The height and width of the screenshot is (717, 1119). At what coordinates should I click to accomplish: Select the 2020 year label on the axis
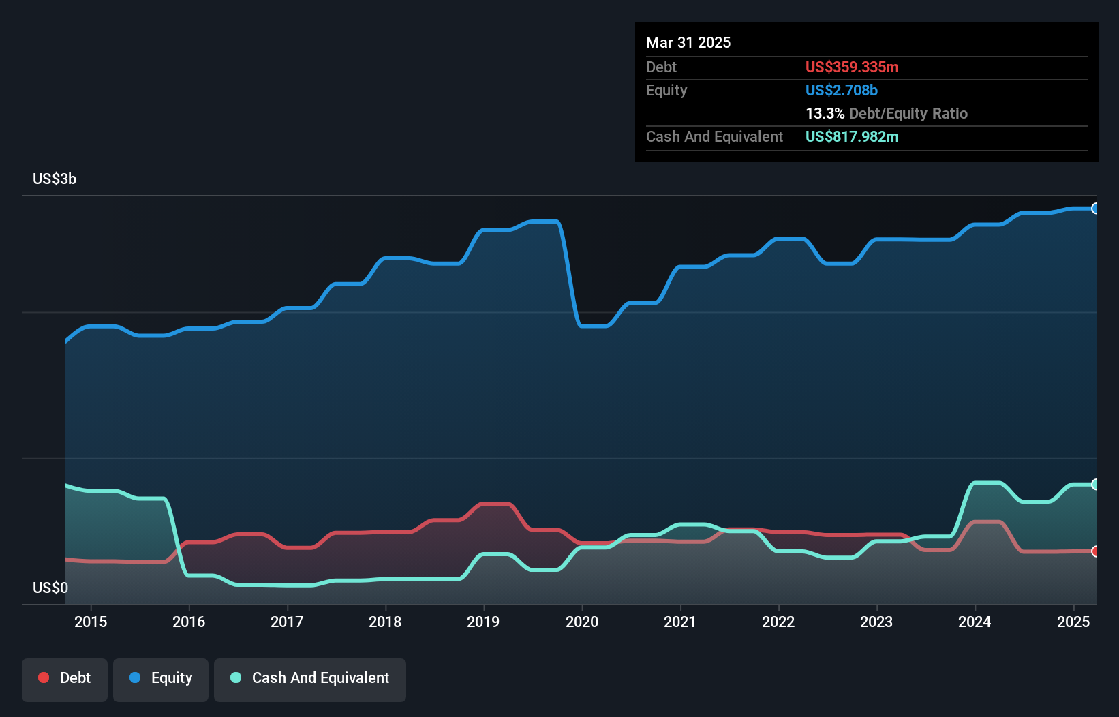pyautogui.click(x=581, y=622)
